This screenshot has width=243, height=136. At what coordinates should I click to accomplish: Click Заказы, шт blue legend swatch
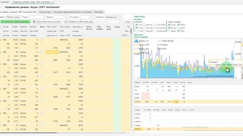136,41
